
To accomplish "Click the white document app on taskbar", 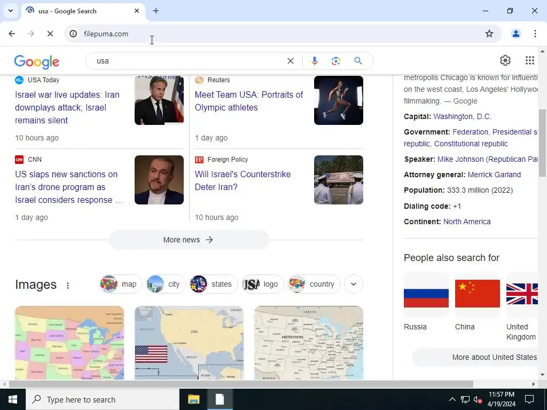I will [x=220, y=399].
